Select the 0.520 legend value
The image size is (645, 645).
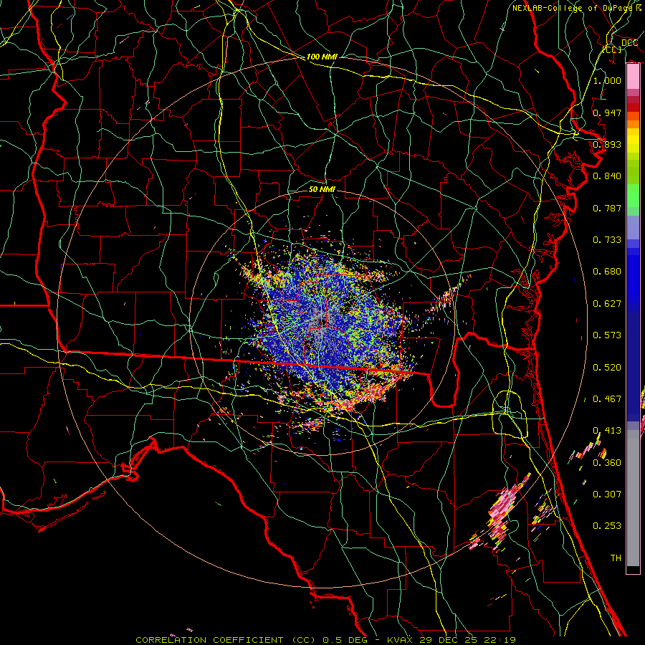[x=607, y=367]
